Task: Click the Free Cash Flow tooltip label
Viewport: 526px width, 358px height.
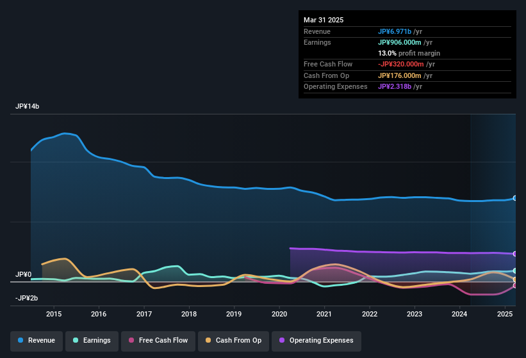Action: [x=328, y=64]
